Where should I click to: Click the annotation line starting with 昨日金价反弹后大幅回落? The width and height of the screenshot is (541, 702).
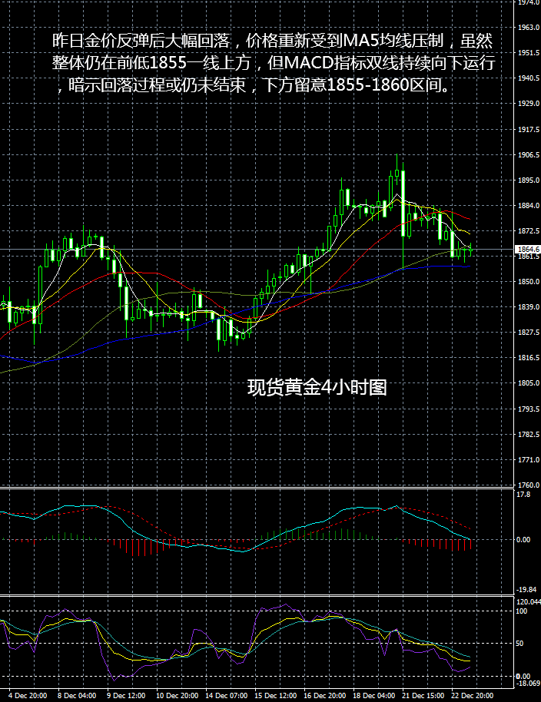click(273, 41)
